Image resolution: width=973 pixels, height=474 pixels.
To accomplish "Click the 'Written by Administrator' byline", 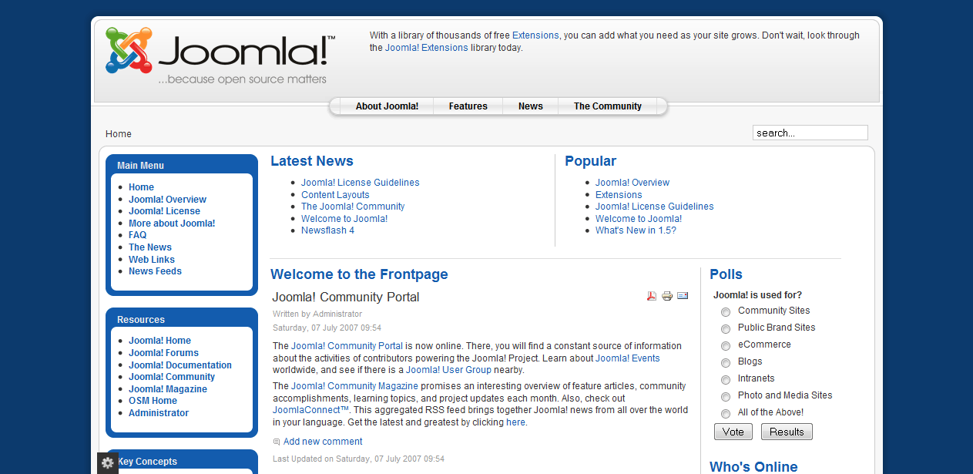I will (317, 314).
